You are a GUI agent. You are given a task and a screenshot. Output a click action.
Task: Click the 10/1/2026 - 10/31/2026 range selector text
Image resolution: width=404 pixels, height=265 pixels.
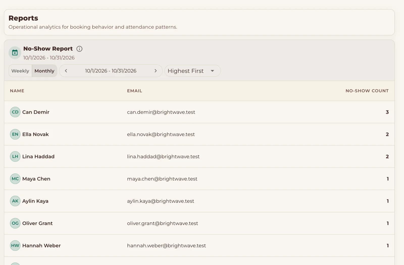111,71
